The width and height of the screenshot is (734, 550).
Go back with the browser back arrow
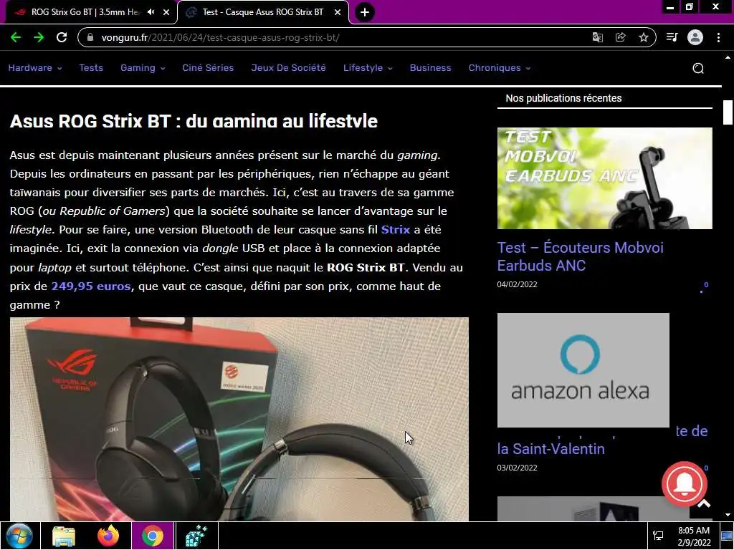[x=16, y=37]
